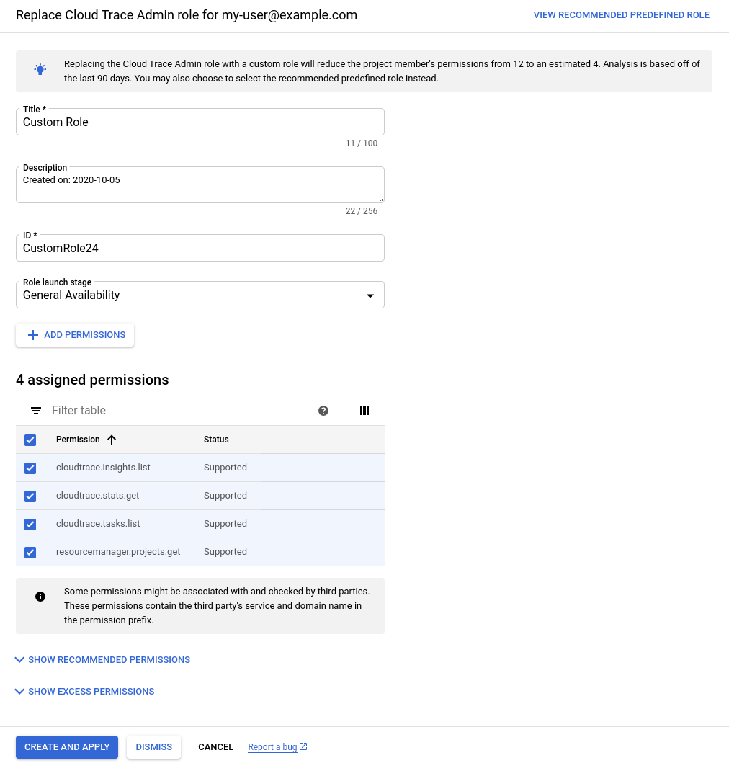
Task: Uncheck the cloudtrace.insights.list permission
Action: 30,468
